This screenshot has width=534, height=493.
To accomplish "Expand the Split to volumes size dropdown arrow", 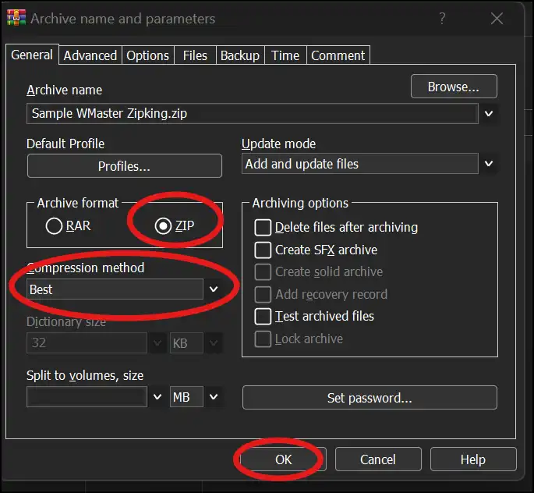I will click(157, 396).
